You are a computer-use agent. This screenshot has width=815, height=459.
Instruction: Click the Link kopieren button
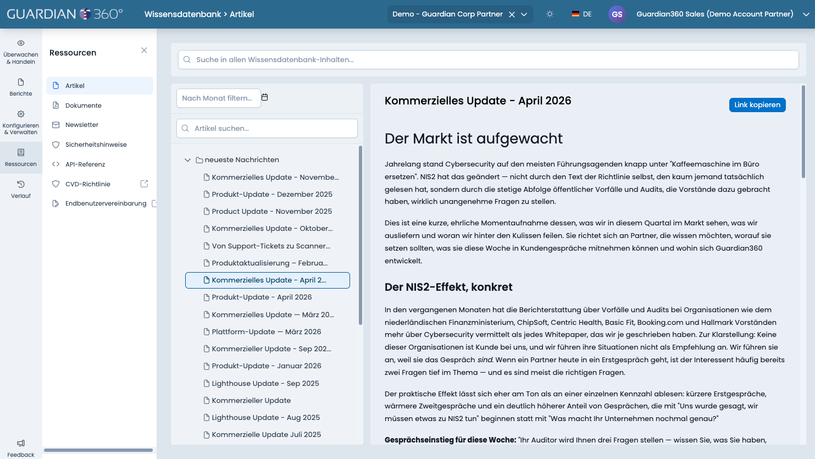[x=757, y=105]
